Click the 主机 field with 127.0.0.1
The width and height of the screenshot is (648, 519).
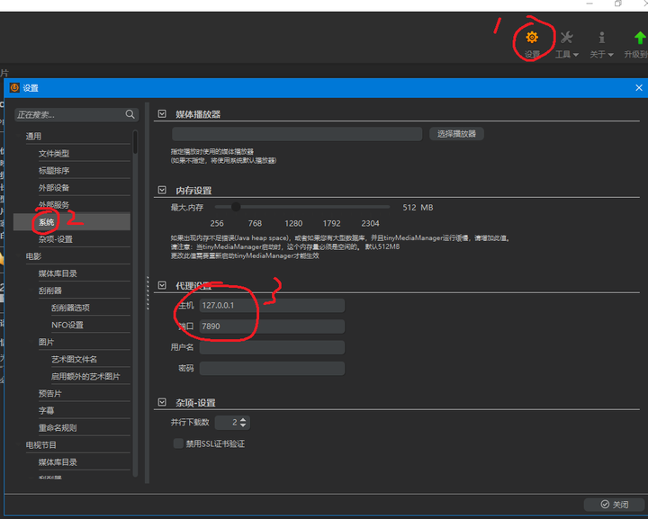point(272,306)
